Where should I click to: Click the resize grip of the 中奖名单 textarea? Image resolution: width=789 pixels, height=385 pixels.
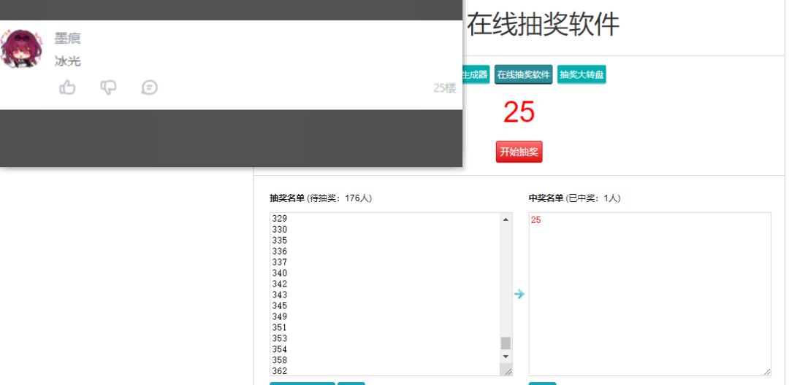[766, 371]
